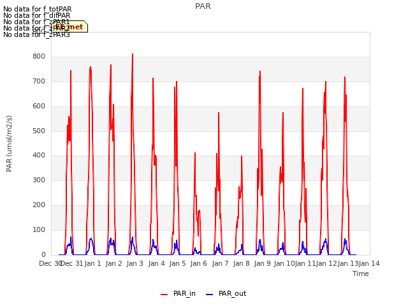Click the 300 y-axis tick label
408x306 pixels.
[39, 180]
